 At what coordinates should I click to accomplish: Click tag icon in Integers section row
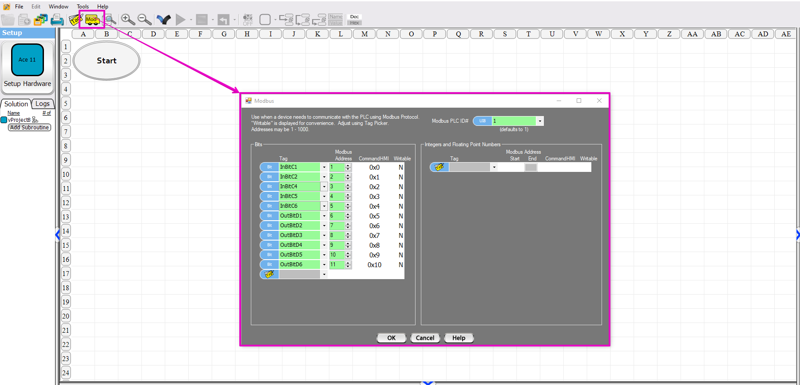[x=439, y=167]
